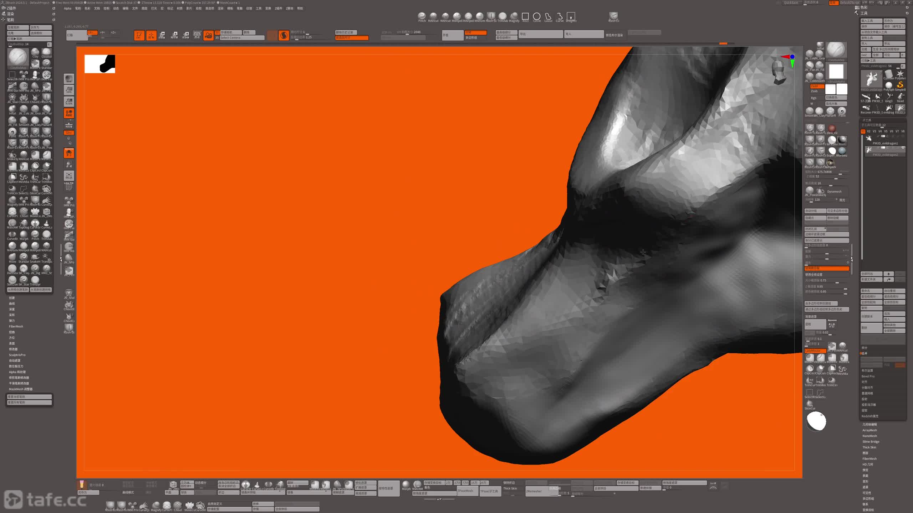Screen dimensions: 913x513
Task: Toggle the Zadd mode
Action: [x=817, y=86]
